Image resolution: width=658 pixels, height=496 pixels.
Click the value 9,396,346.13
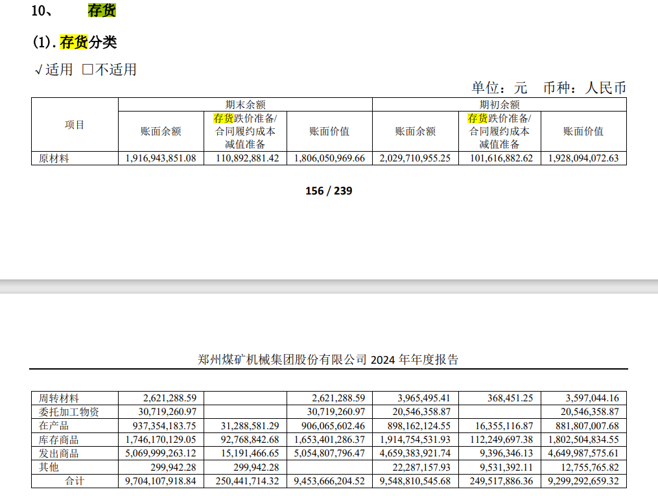pos(506,453)
